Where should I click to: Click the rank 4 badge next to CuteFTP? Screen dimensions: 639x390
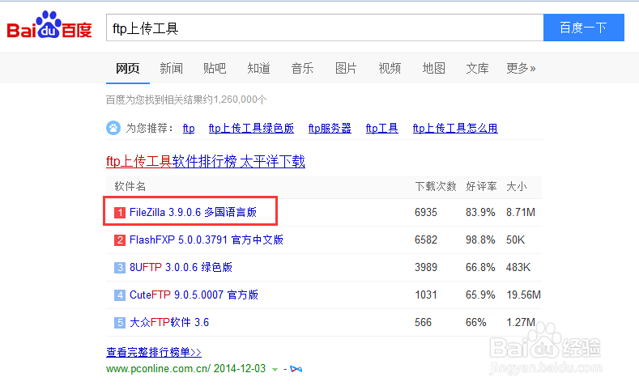pyautogui.click(x=119, y=295)
